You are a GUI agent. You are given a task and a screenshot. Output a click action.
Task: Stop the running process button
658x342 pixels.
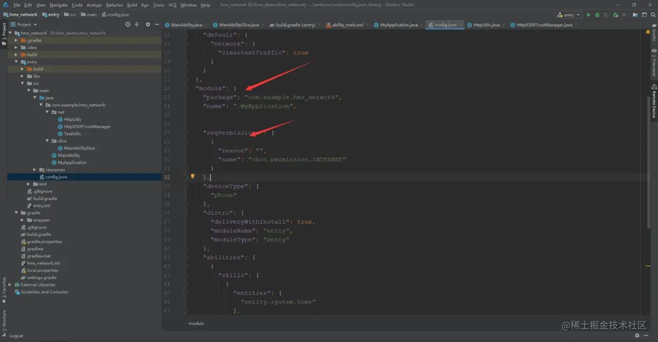click(x=625, y=15)
